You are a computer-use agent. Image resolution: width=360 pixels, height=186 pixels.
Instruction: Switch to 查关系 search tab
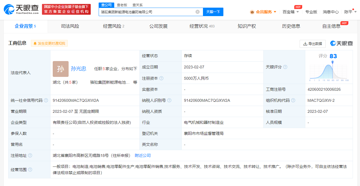[x=137, y=5]
